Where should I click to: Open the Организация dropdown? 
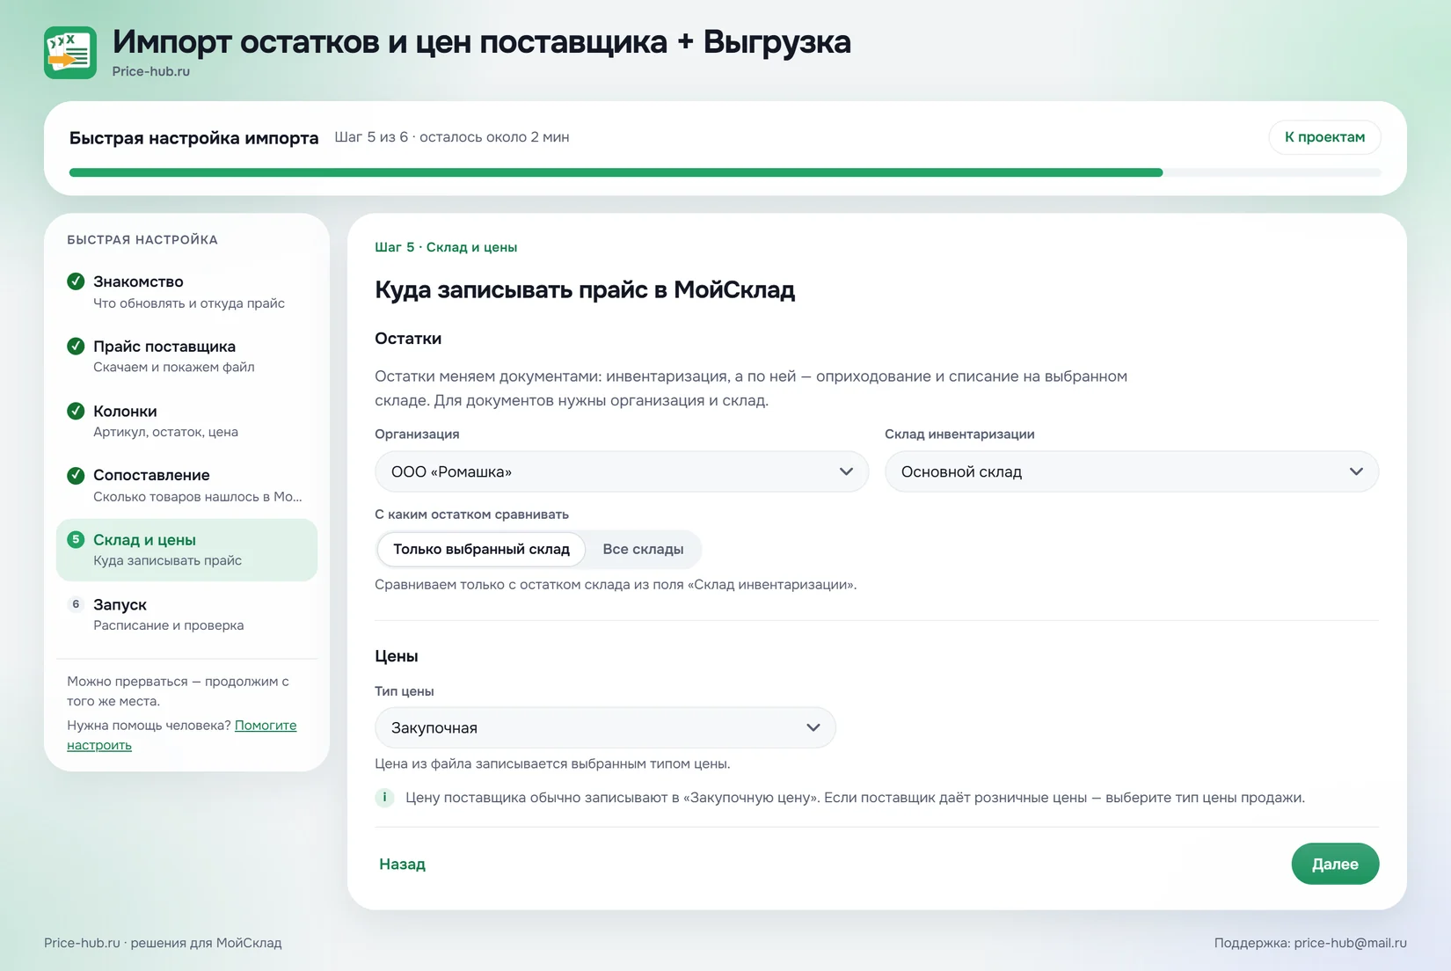click(622, 471)
